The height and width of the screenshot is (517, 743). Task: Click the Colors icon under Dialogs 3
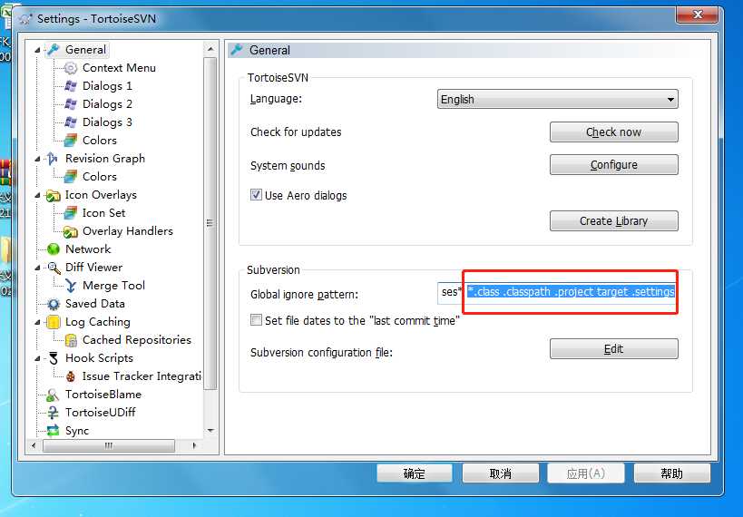coord(71,141)
